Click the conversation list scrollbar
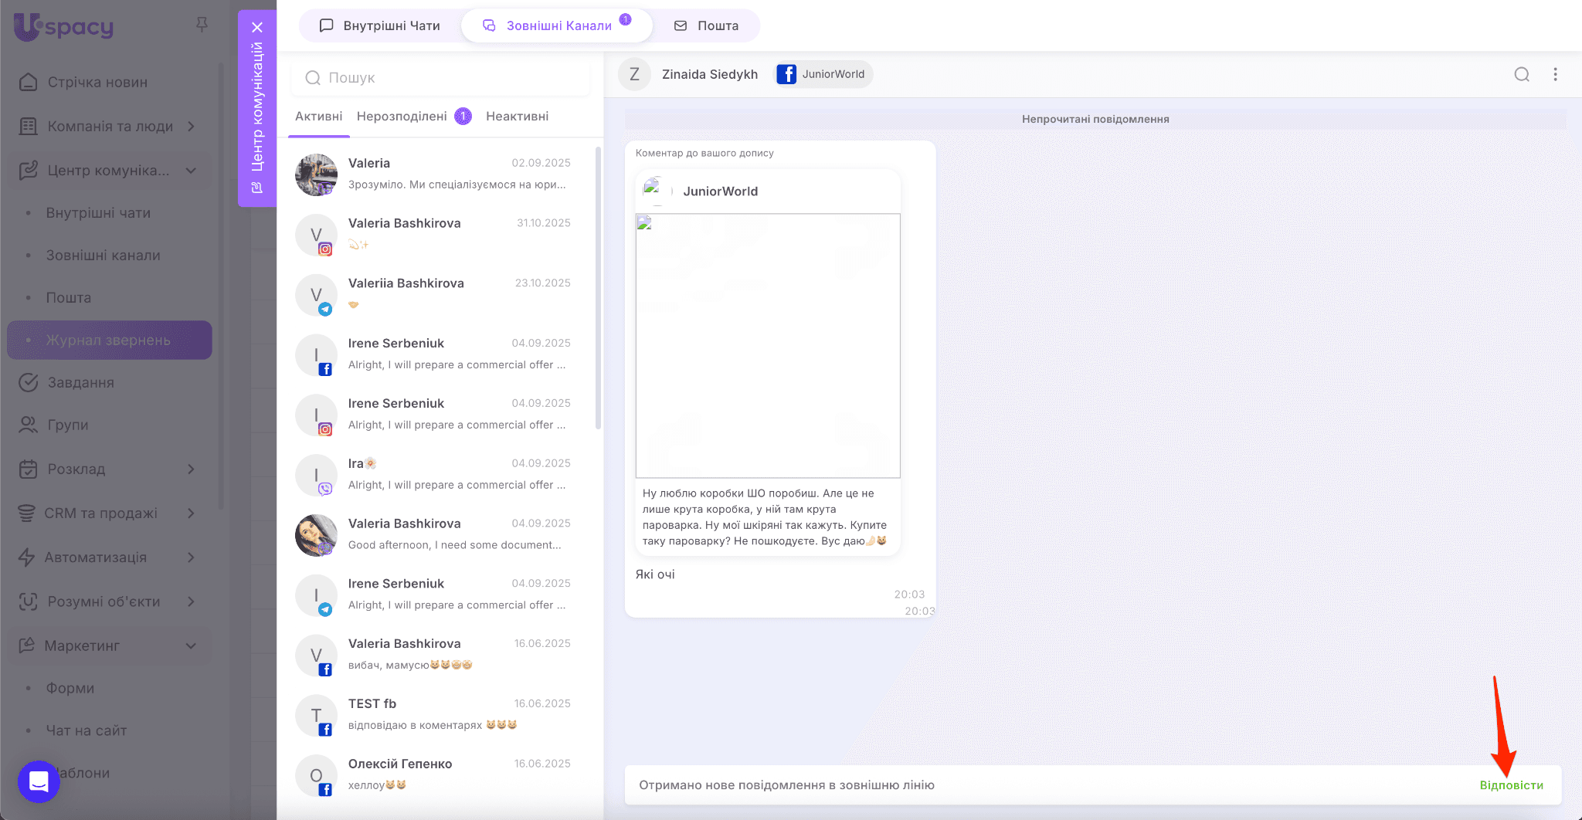 [598, 287]
